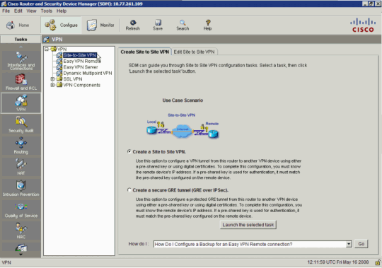The image size is (382, 268).
Task: Click the Use Case Scenario heading
Action: (x=183, y=100)
